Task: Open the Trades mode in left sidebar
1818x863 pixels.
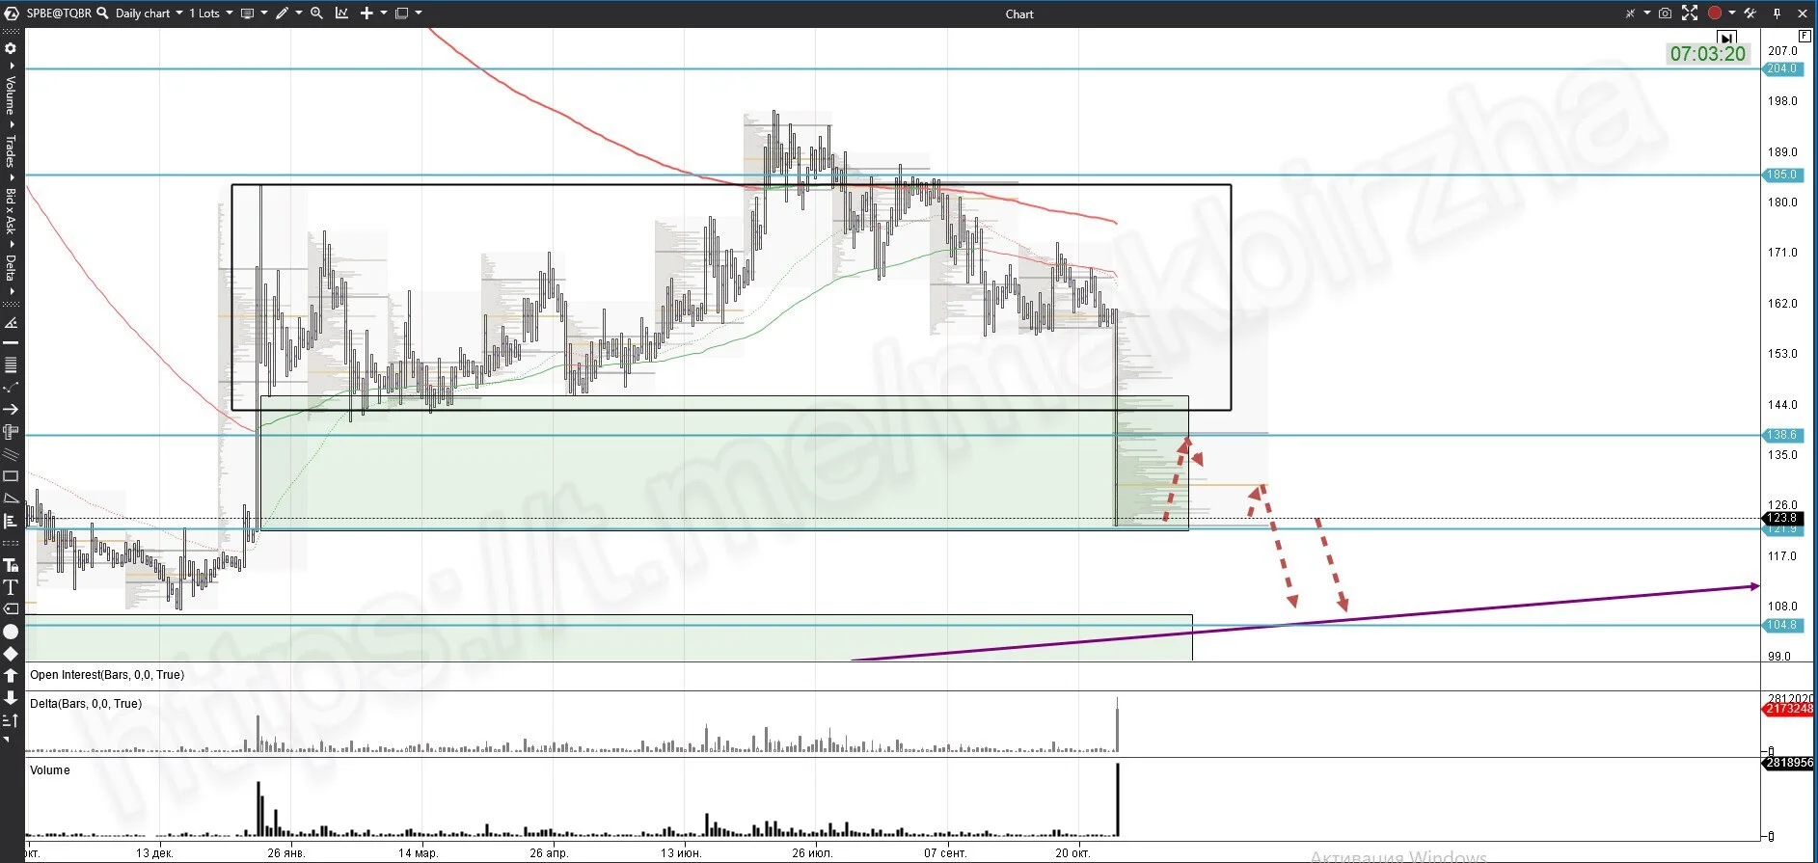Action: pyautogui.click(x=11, y=151)
